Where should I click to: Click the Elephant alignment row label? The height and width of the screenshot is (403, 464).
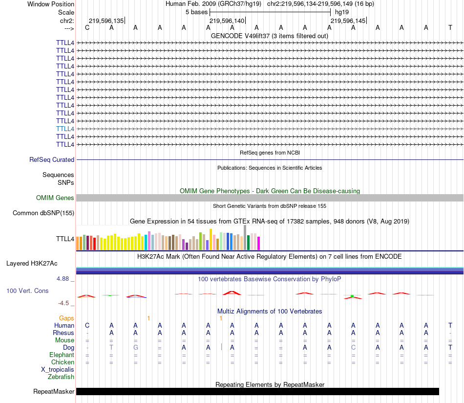(62, 355)
